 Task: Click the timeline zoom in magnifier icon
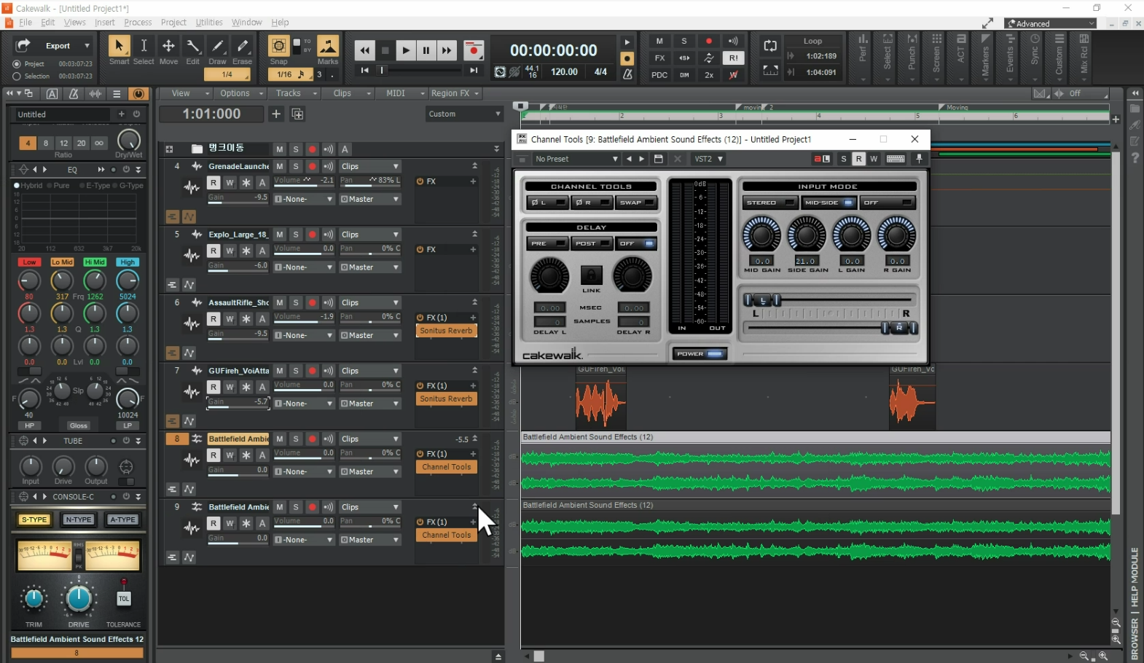(x=1103, y=656)
